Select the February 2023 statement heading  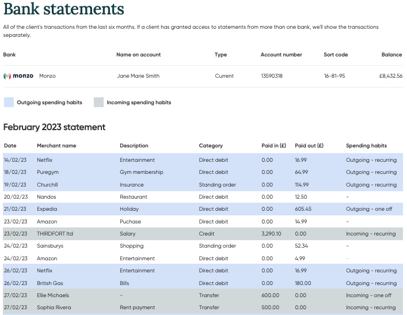[54, 127]
